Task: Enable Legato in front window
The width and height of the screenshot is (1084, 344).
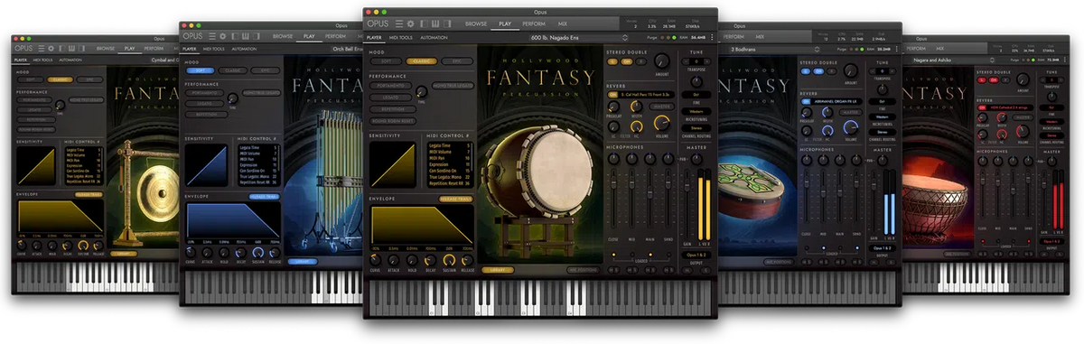Action: pyautogui.click(x=391, y=98)
